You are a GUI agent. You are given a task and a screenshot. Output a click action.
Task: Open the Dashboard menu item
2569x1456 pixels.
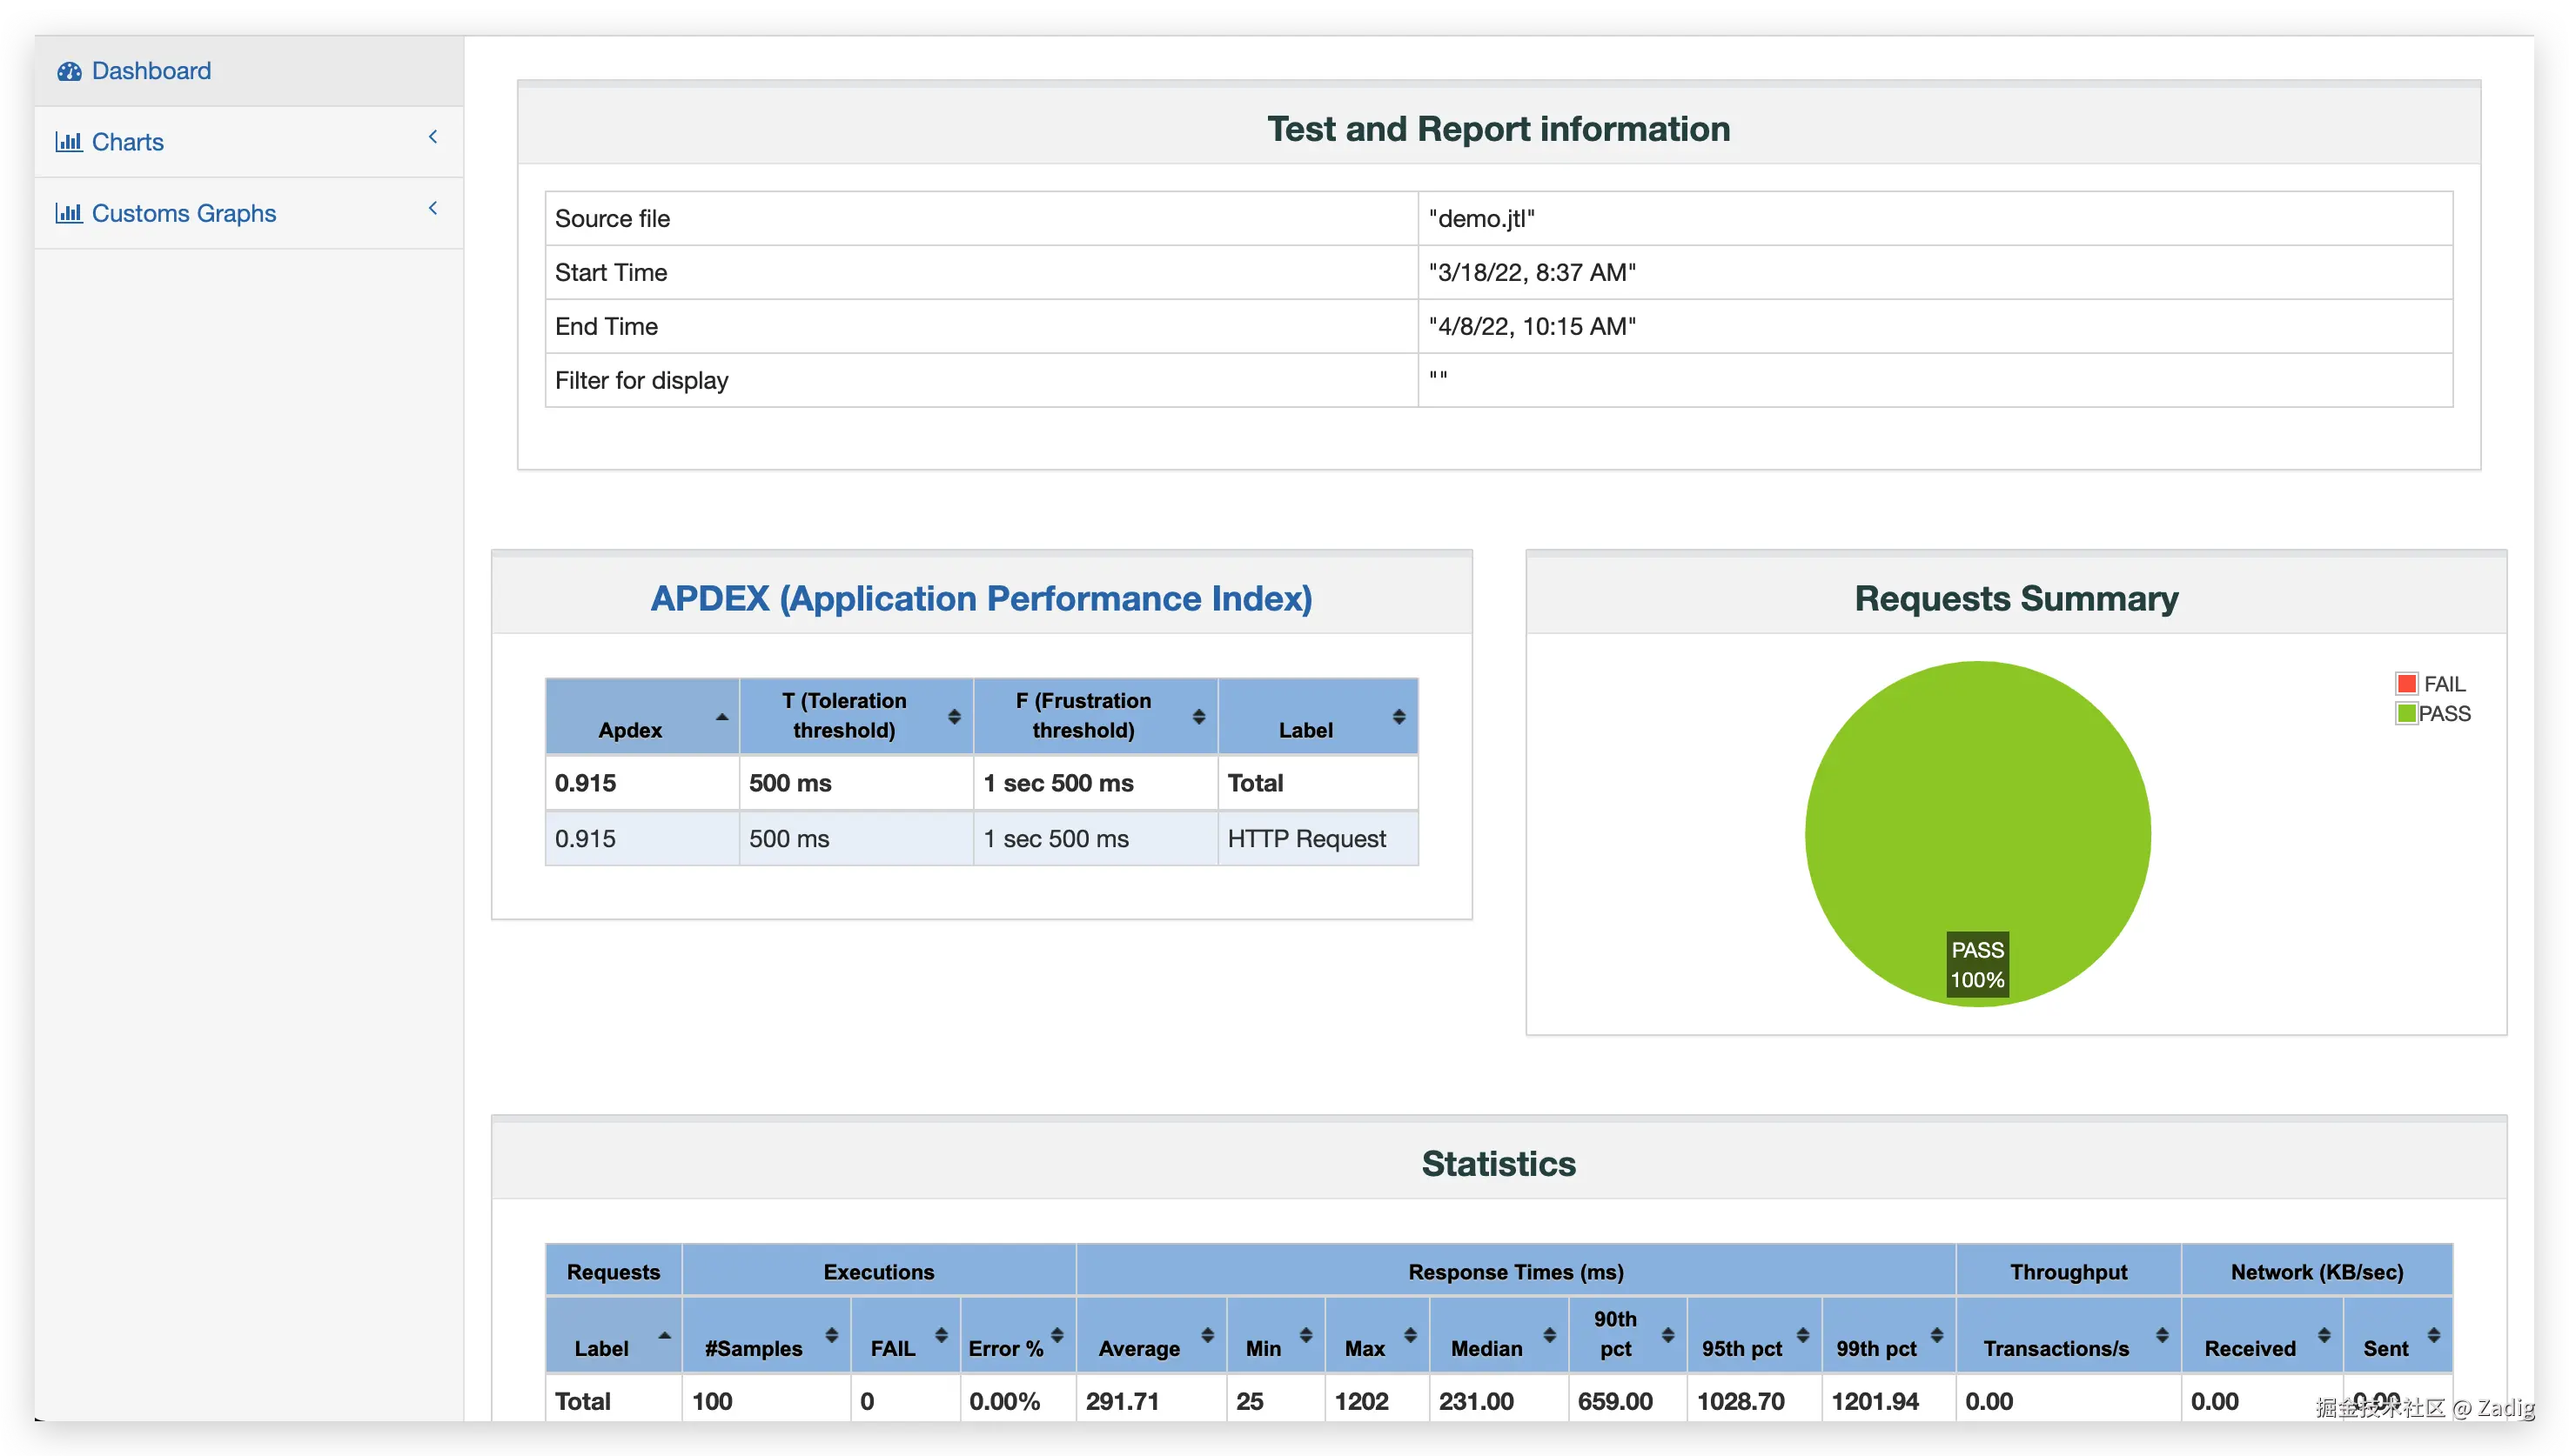pos(151,71)
